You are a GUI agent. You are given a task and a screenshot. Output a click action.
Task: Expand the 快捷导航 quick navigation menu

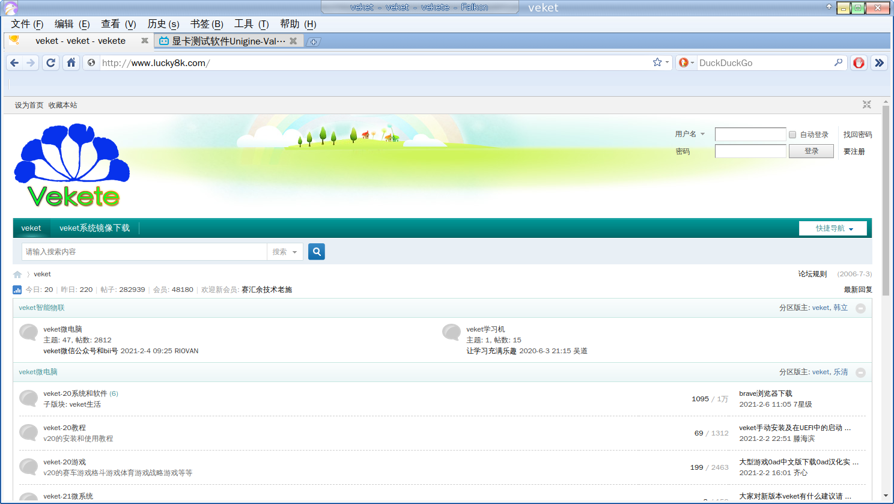point(833,228)
